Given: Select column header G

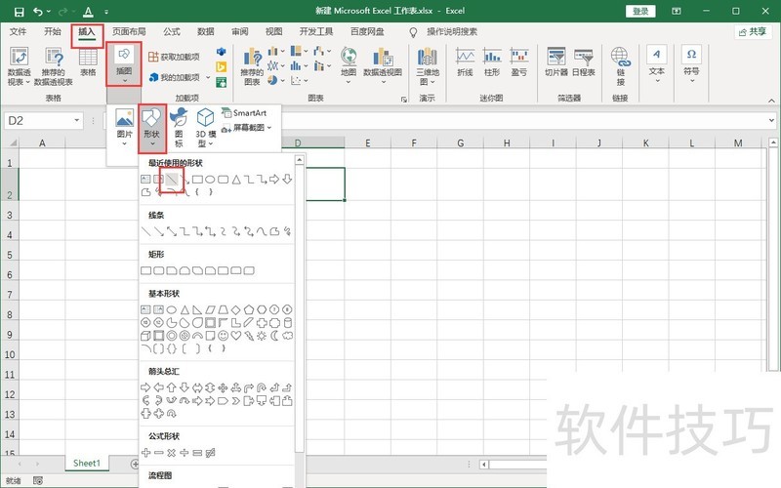Looking at the screenshot, I should point(460,143).
